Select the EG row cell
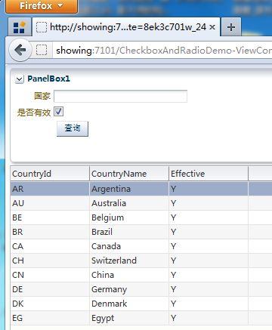This screenshot has height=330, width=272. point(50,318)
